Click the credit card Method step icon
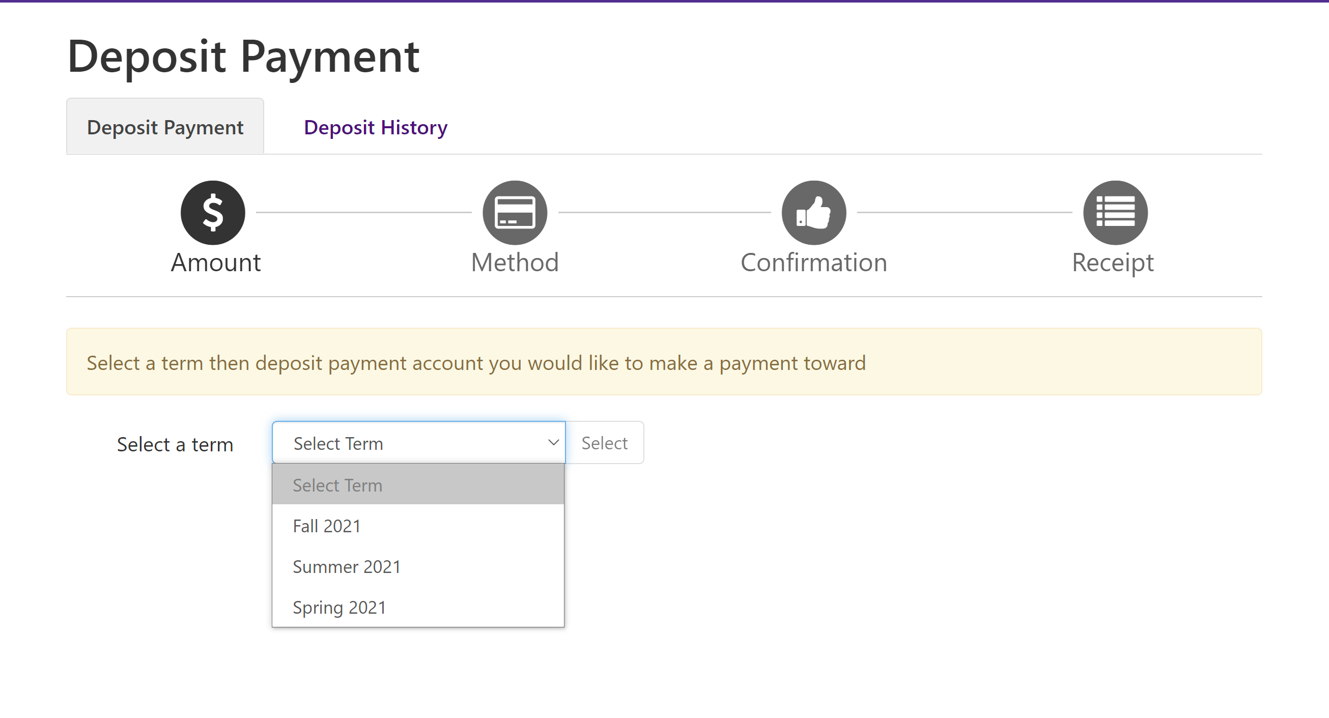This screenshot has height=718, width=1329. [x=515, y=213]
